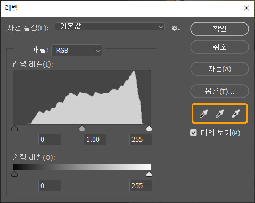Viewport: 255px width, 203px height.
Task: Click the 입력 레벨(I): label
Action: pos(32,64)
